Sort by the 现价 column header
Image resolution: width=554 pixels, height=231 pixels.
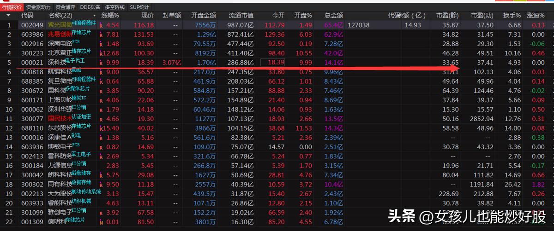(147, 15)
